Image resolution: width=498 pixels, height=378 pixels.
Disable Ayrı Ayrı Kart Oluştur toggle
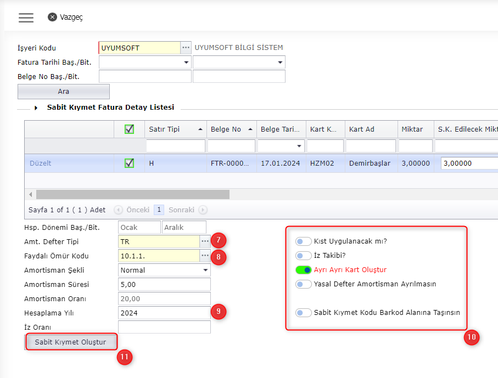303,270
